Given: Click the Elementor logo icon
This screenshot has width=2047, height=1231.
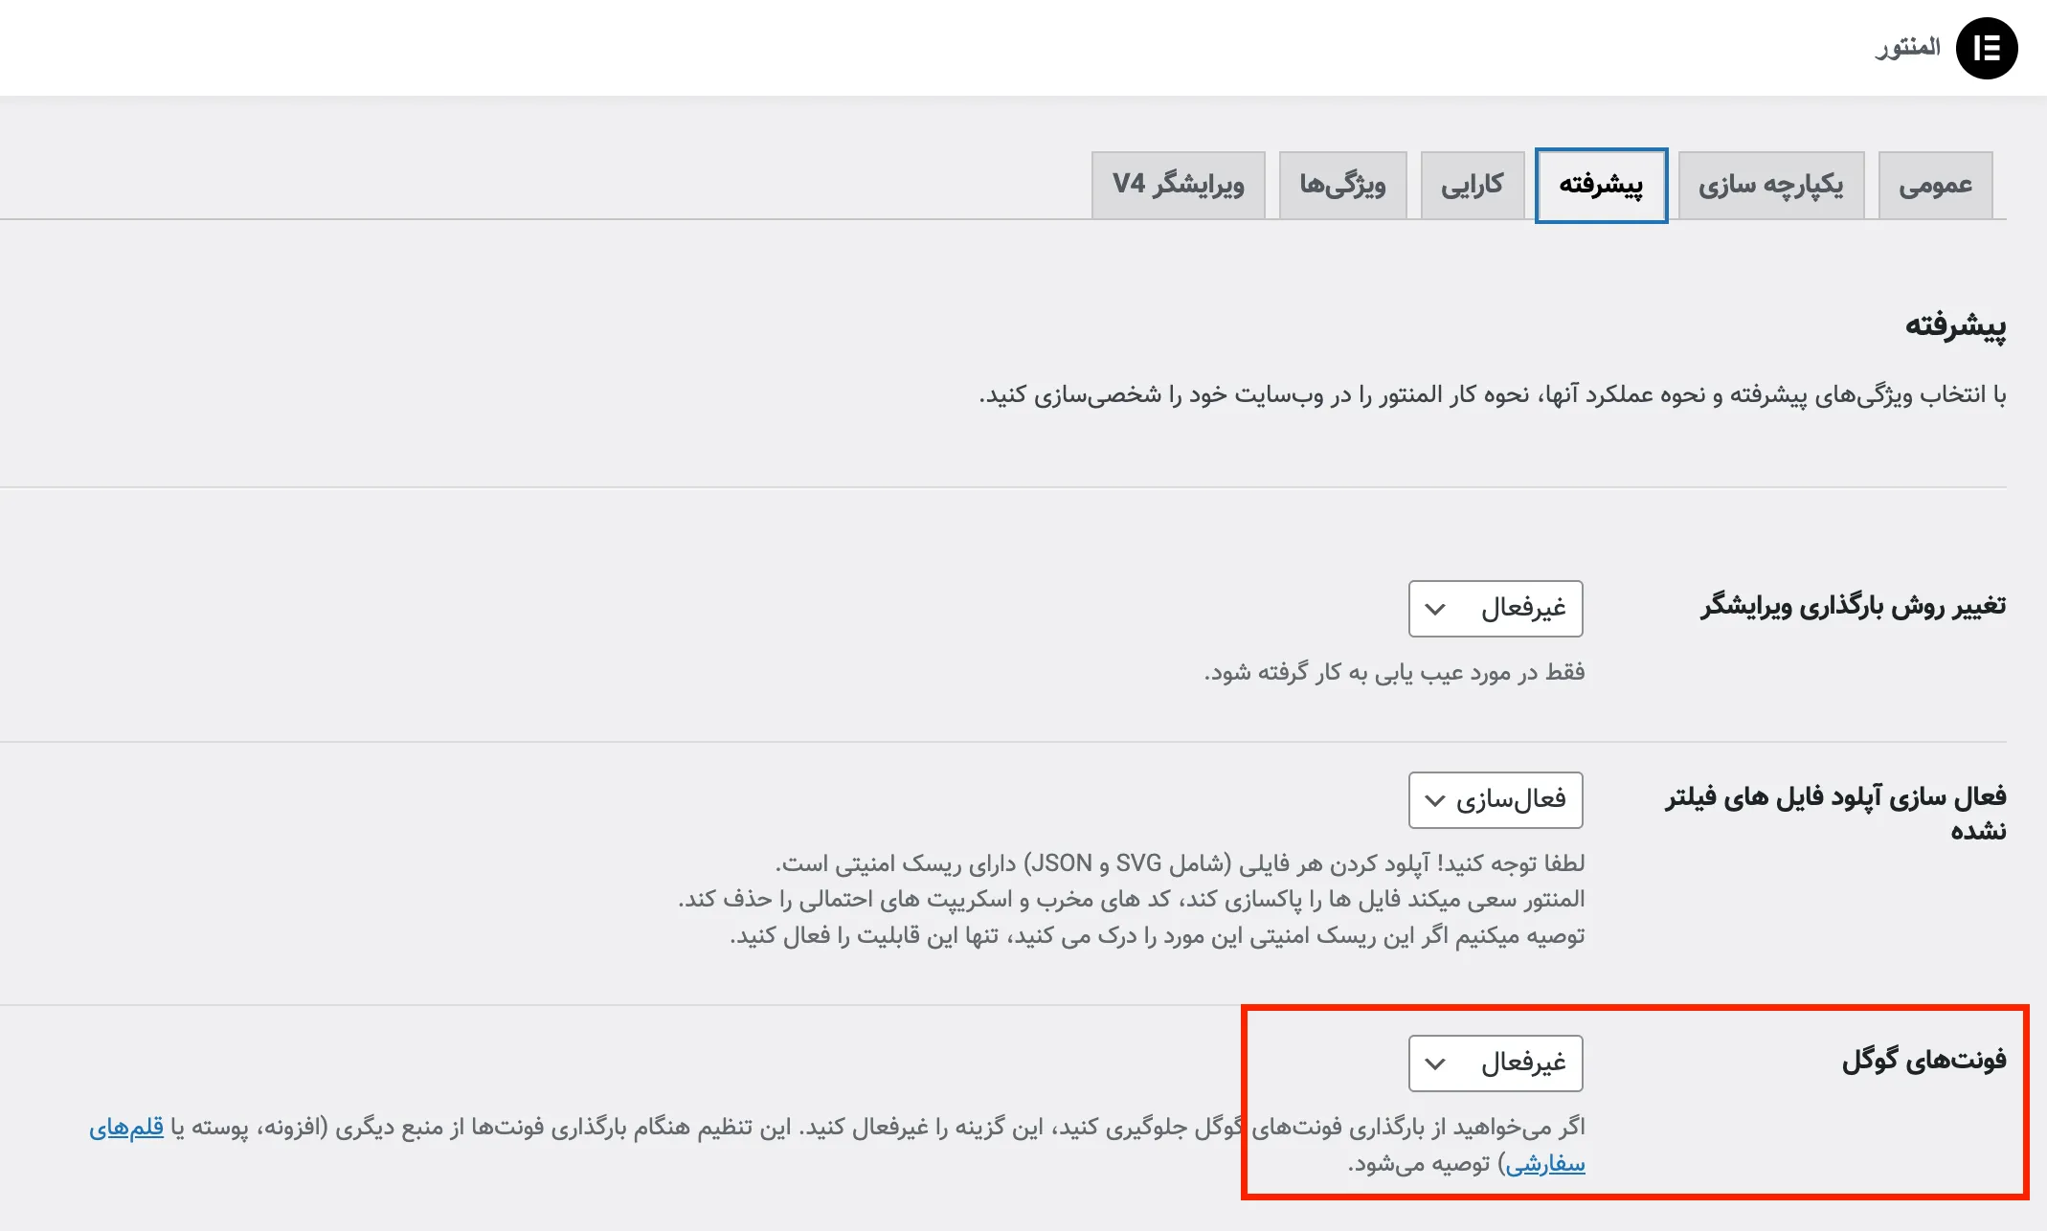Looking at the screenshot, I should (1987, 48).
